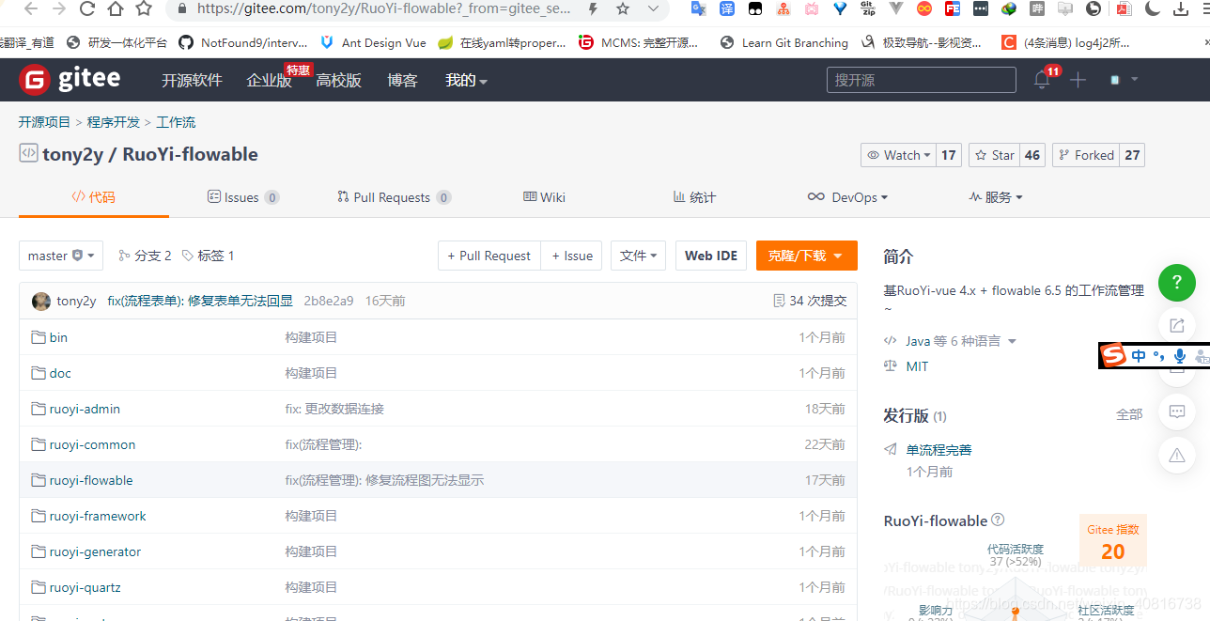Screen dimensions: 1210x621
Task: Go to browser home page
Action: click(x=116, y=9)
